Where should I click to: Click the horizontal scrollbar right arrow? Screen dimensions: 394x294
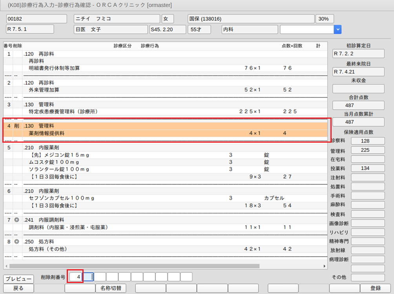pyautogui.click(x=325, y=266)
